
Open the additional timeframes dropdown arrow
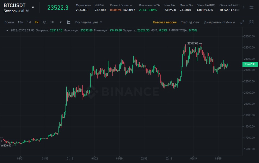[x=61, y=22]
